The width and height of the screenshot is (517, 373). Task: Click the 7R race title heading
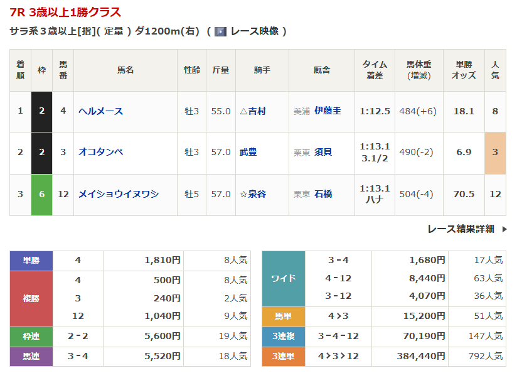(x=66, y=12)
